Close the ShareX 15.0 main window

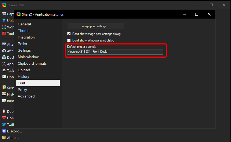(x=224, y=5)
